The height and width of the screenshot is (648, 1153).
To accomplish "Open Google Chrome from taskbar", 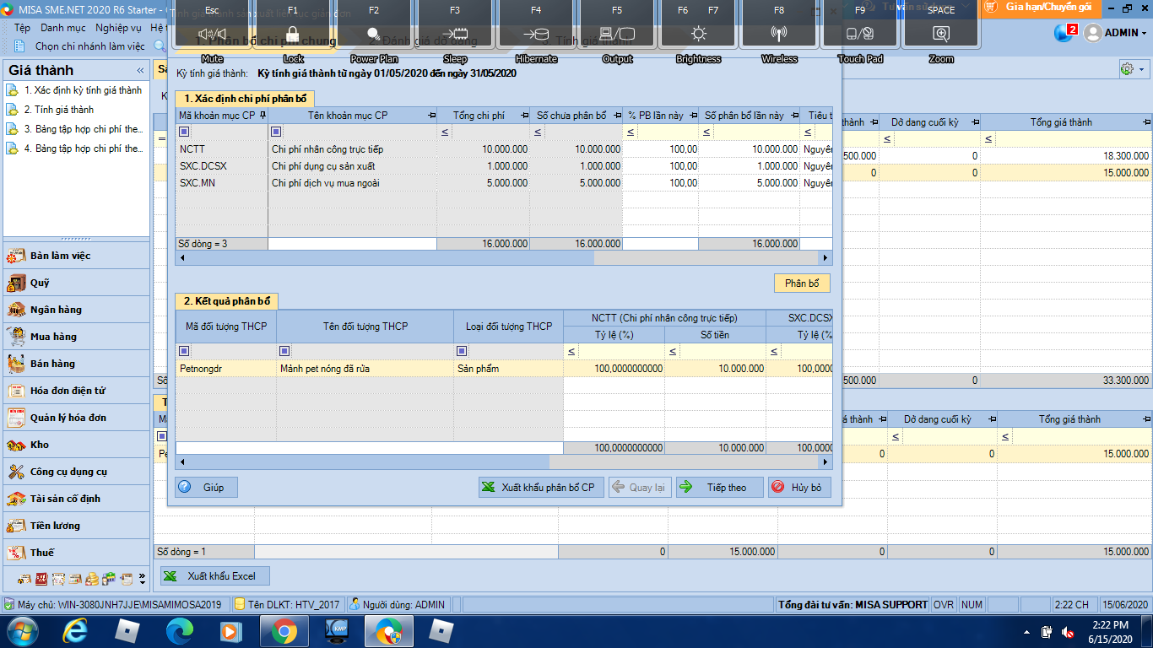I will [284, 630].
